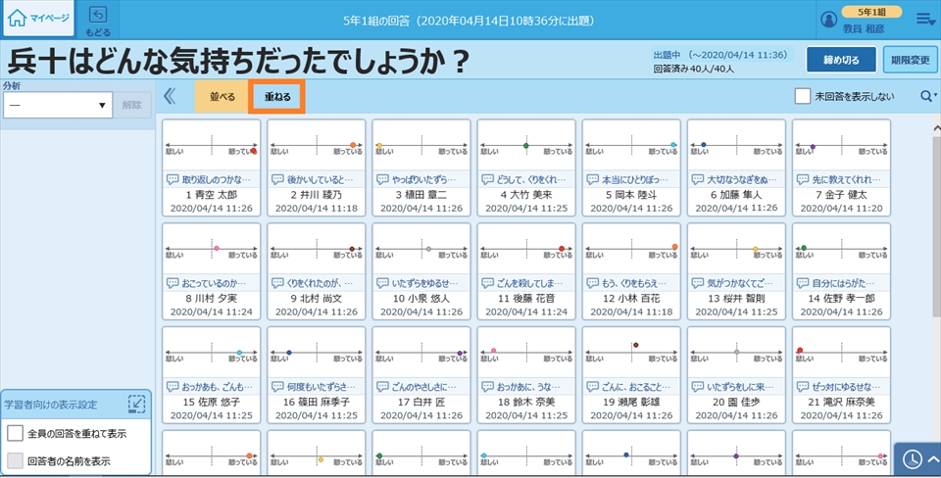Click the もどる back icon
This screenshot has width=941, height=478.
coord(98,14)
